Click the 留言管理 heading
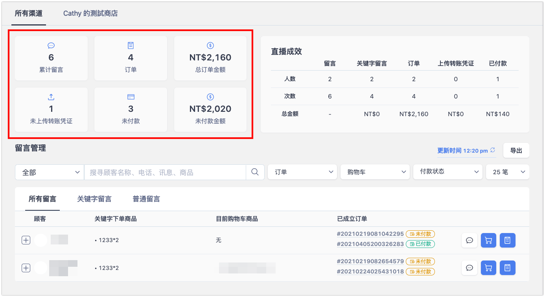Viewport: 545px width, 297px height. (30, 148)
